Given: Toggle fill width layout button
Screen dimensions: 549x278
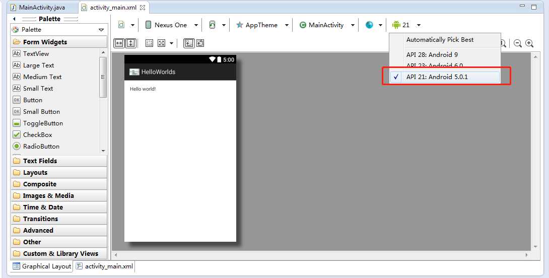Looking at the screenshot, I should [x=119, y=43].
